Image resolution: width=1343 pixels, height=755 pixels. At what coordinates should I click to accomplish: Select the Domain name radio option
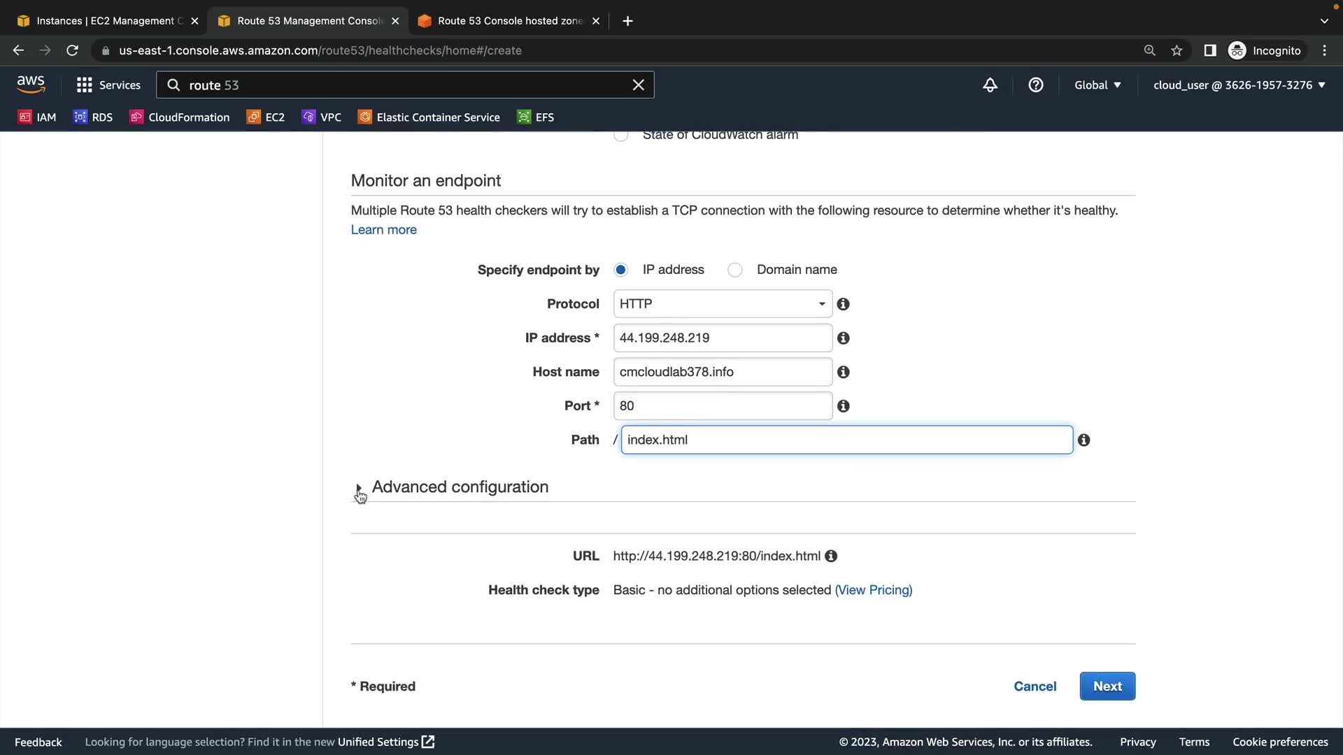[734, 270]
